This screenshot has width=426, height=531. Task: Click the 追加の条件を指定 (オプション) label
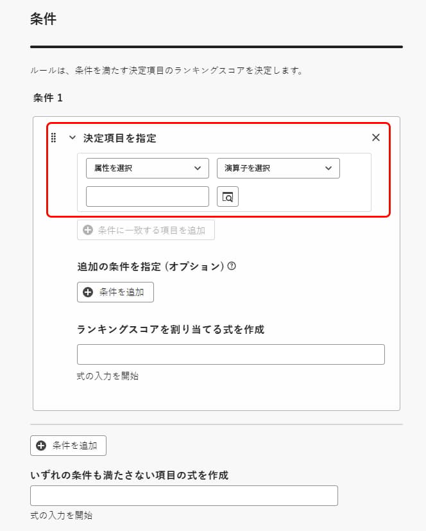pos(151,266)
